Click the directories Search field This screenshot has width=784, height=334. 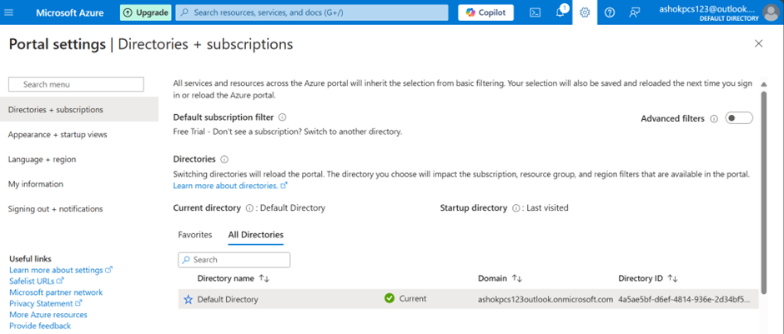pos(234,260)
